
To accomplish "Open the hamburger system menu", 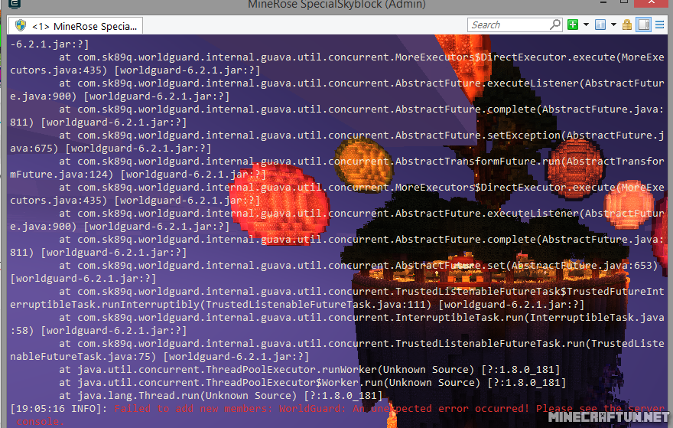I will tap(660, 25).
